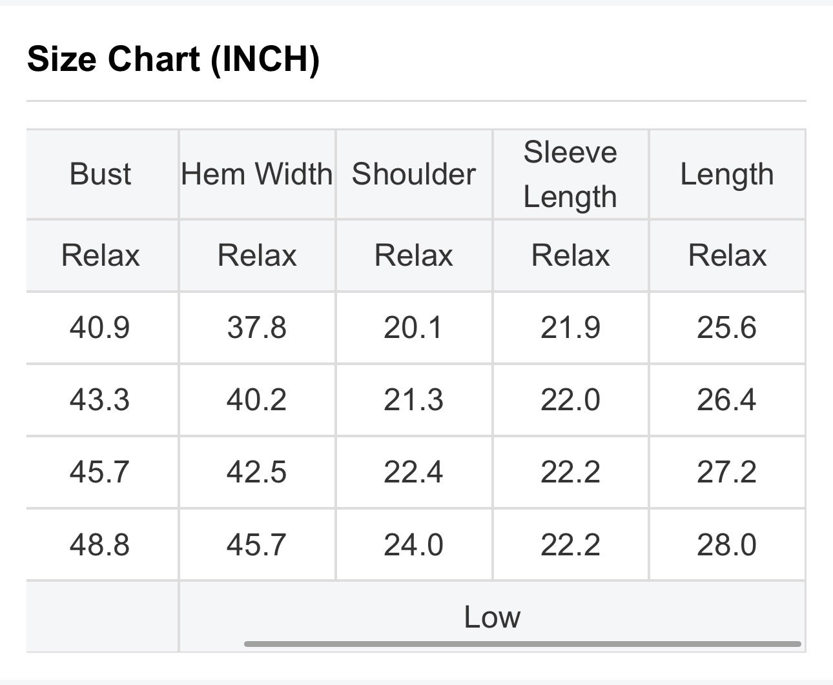Click the 24.0 shoulder value
Image resolution: width=833 pixels, height=685 pixels.
coord(414,545)
